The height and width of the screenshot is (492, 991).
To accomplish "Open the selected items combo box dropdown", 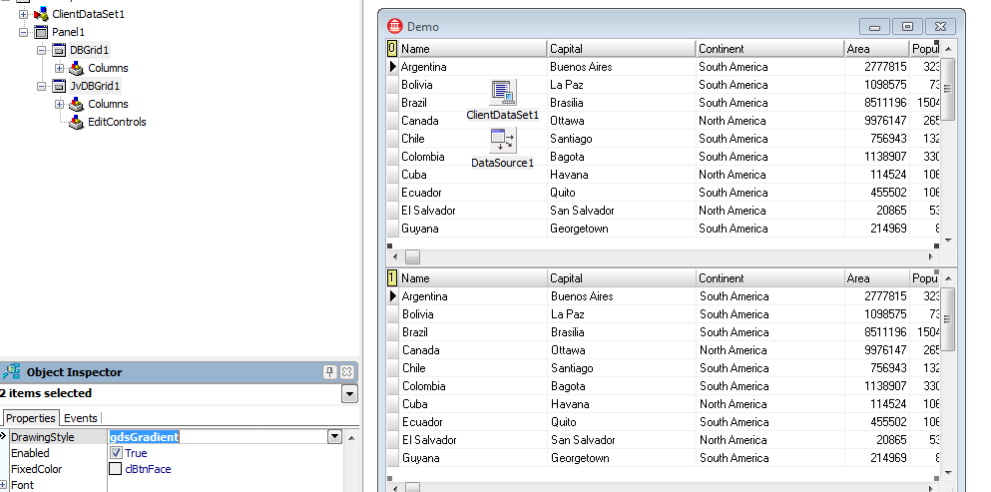I will pos(349,394).
